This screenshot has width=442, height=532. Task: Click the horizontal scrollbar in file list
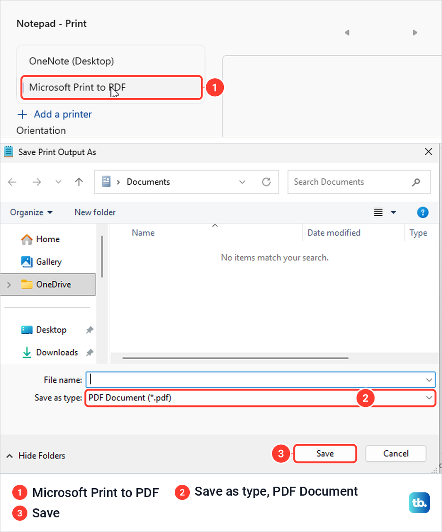(x=235, y=358)
